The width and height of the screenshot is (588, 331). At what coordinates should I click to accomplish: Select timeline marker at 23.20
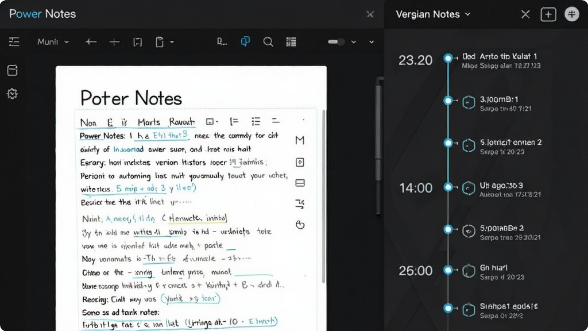(448, 58)
